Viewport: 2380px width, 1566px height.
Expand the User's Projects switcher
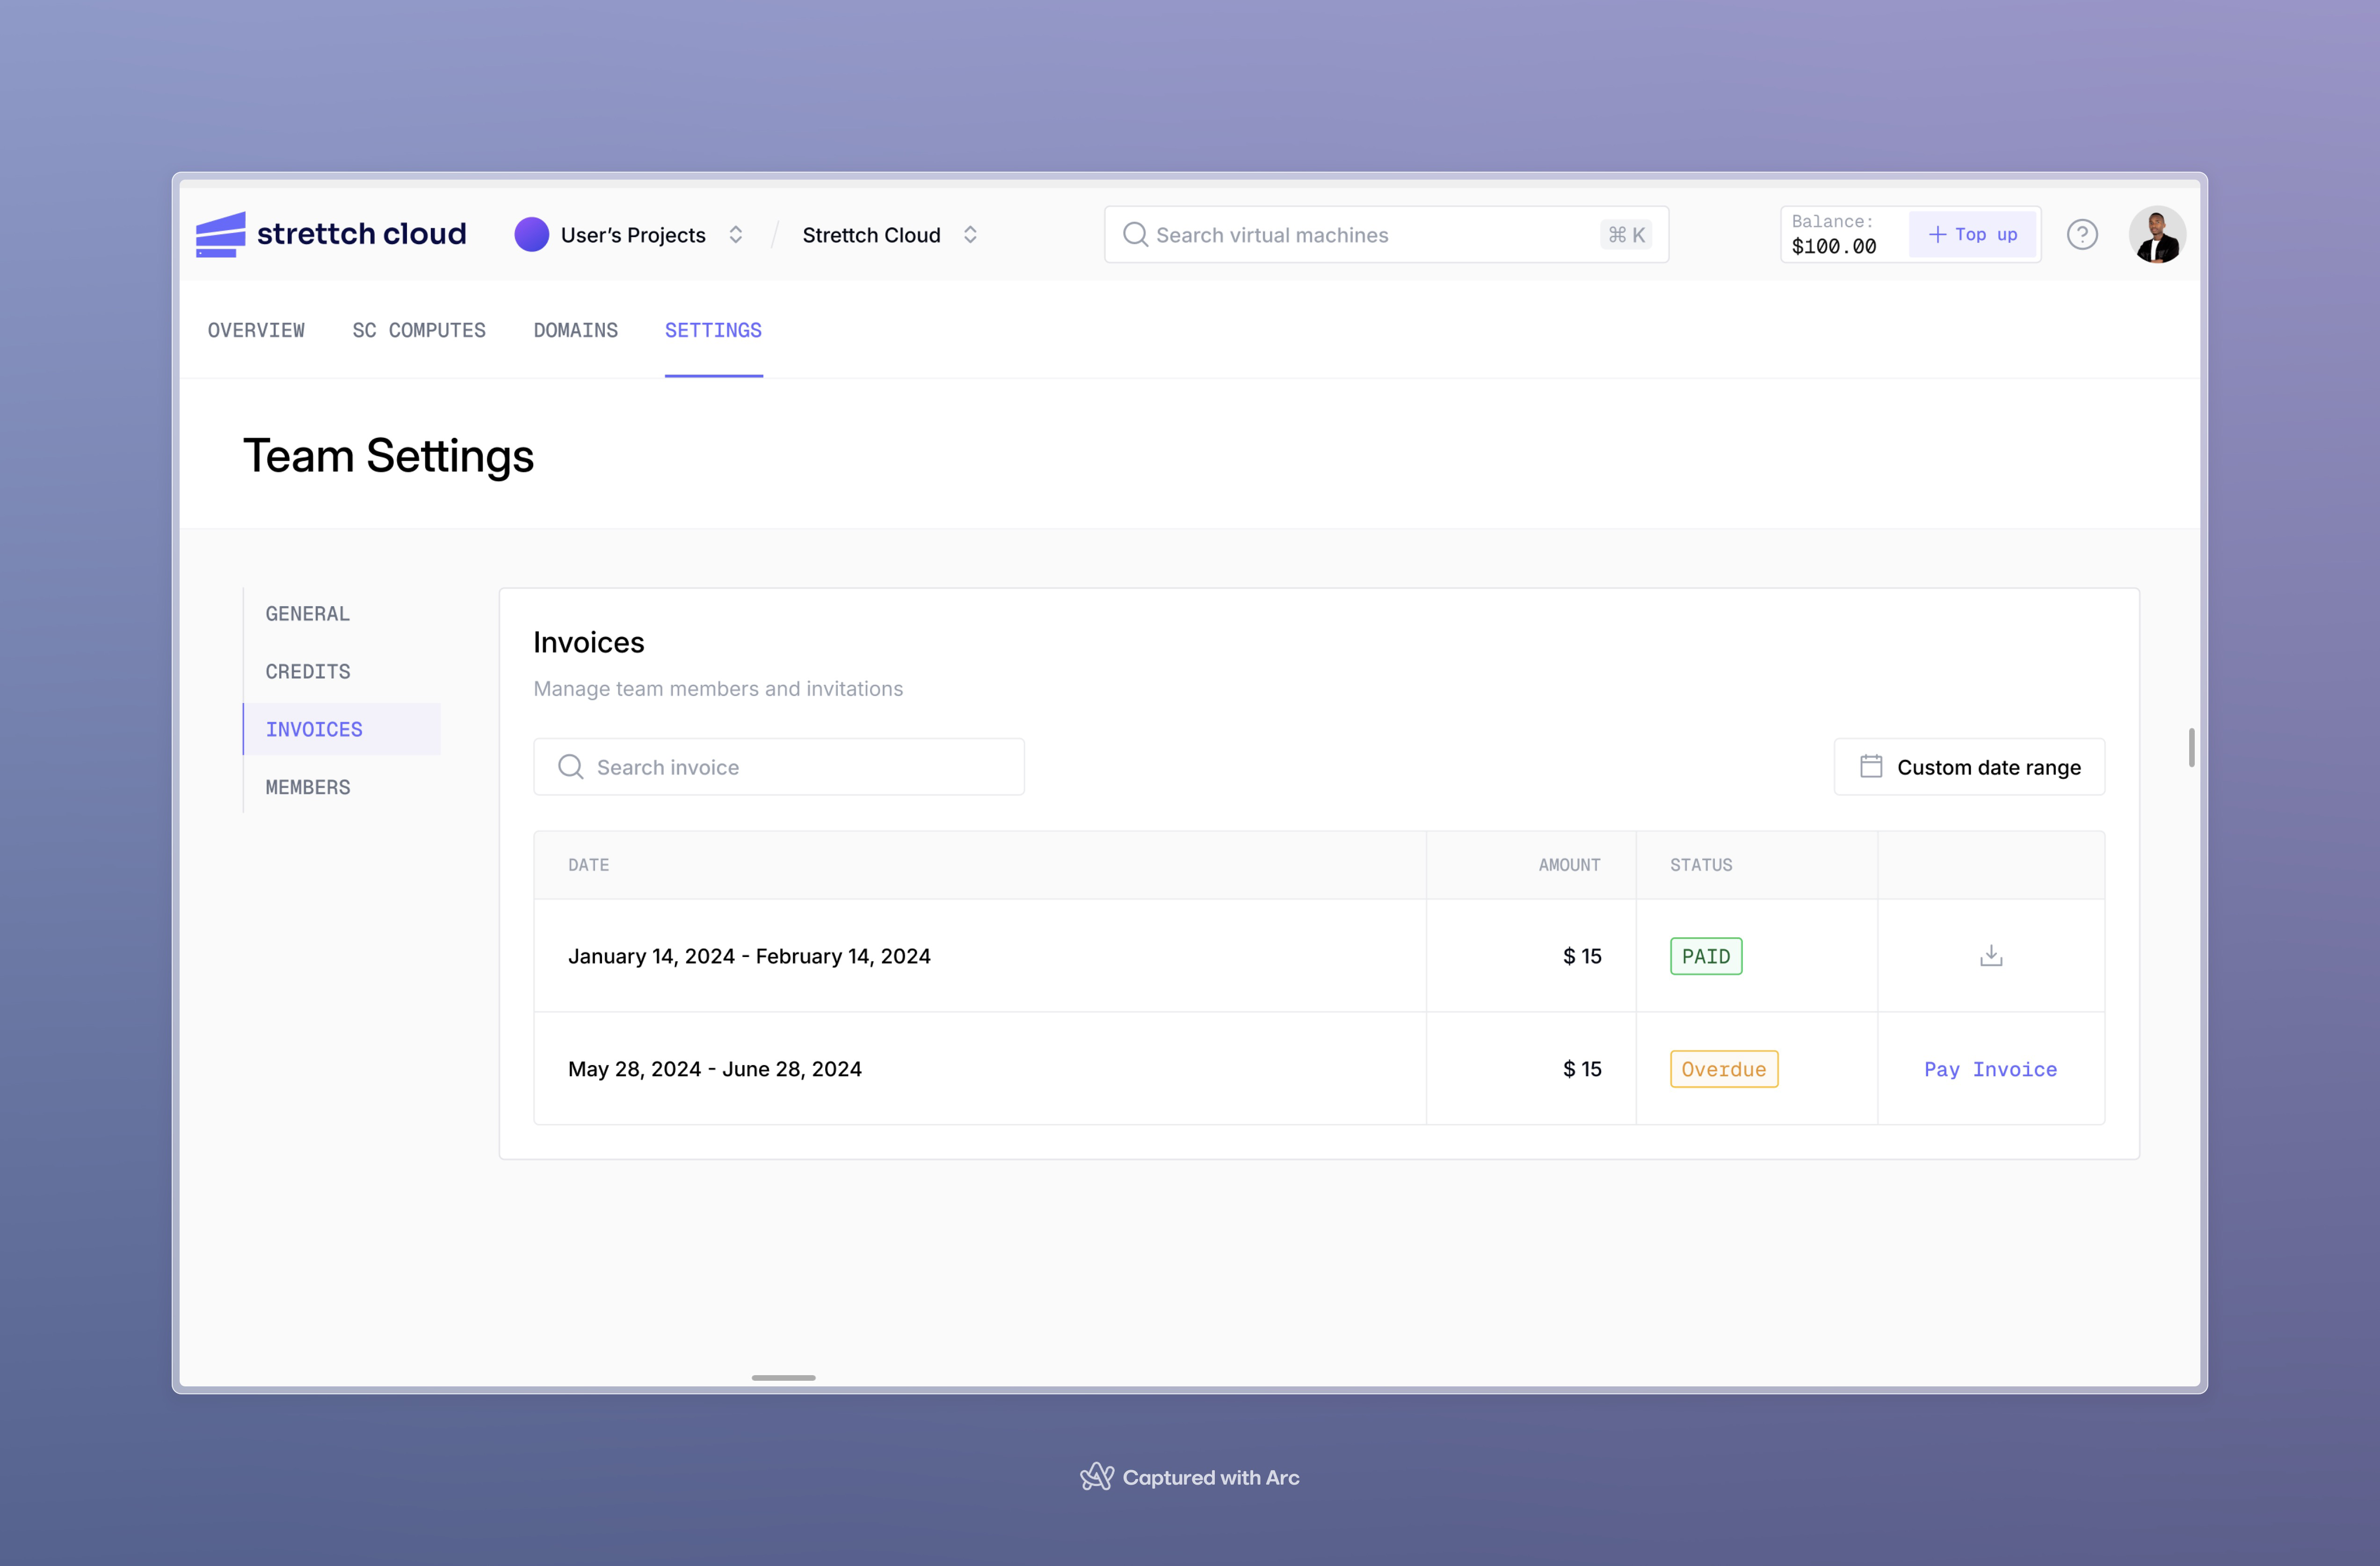coord(736,235)
